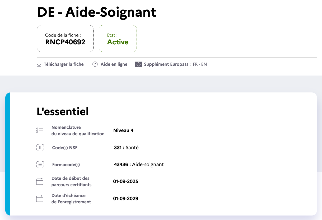The width and height of the screenshot is (322, 220).
Task: Click the 43436 : Aide-soignant formacode
Action: point(139,165)
